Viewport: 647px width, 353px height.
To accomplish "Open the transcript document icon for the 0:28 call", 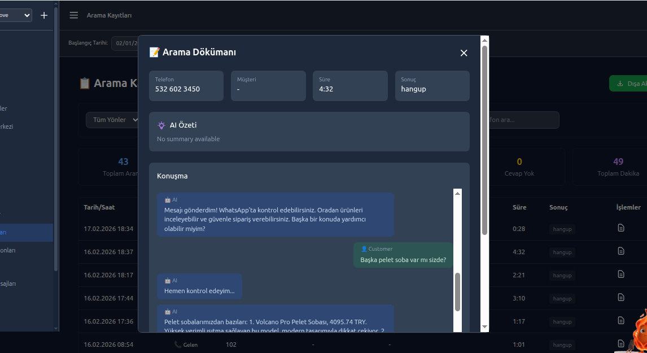I will (621, 228).
